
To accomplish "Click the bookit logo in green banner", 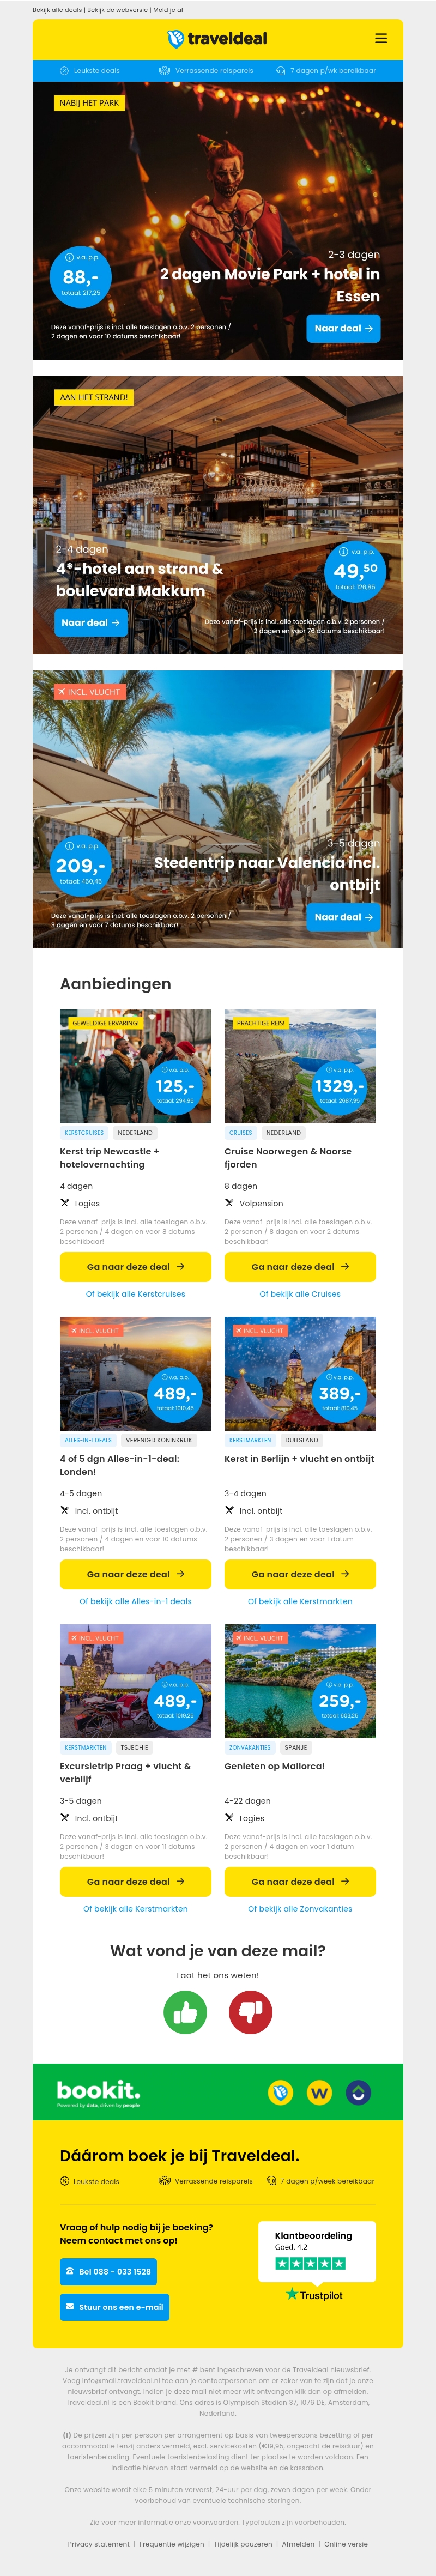I will point(98,2091).
